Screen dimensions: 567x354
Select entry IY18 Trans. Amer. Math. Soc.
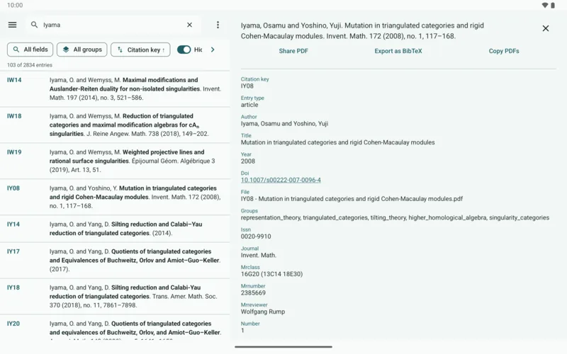115,297
